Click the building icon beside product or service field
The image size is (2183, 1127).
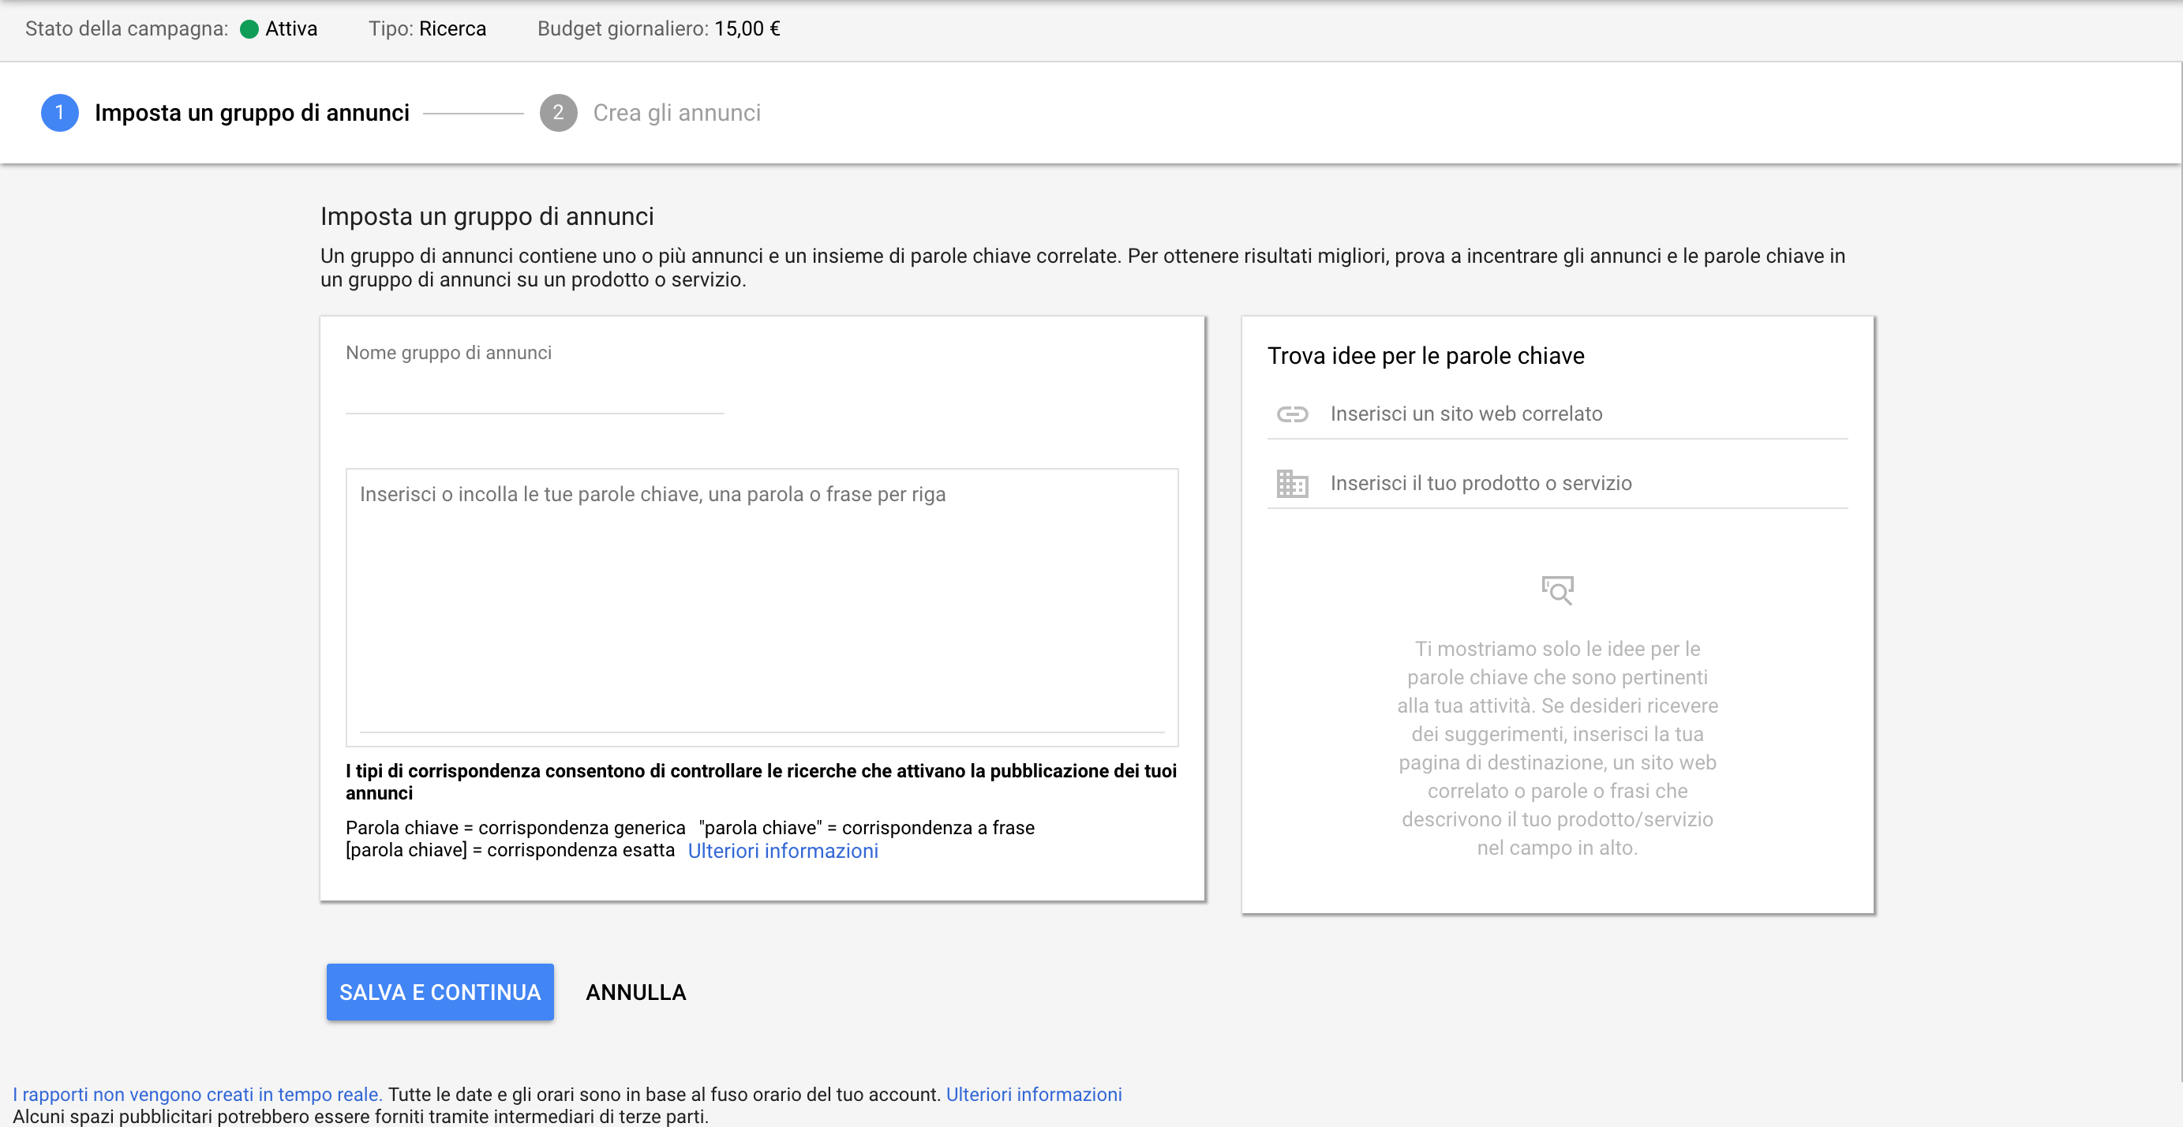1292,484
